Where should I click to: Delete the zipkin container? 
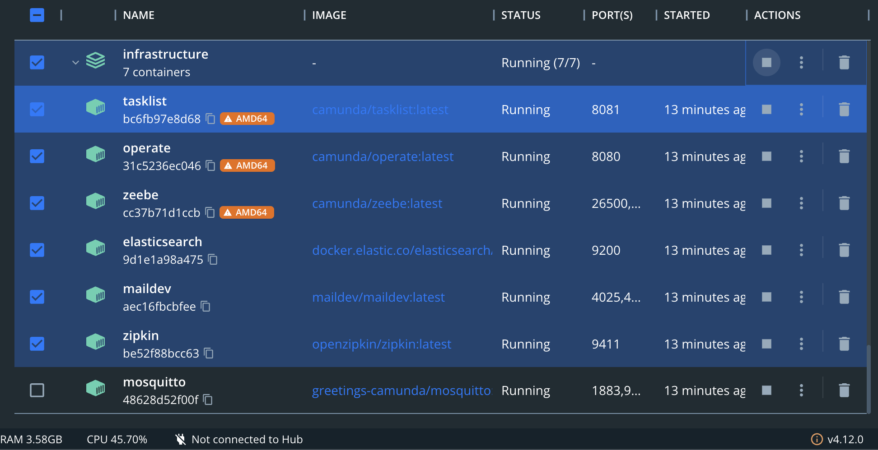click(844, 344)
